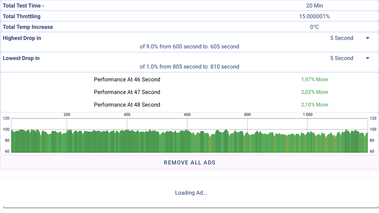Open the Highest Drop interval dropdown arrow
The width and height of the screenshot is (379, 213).
[367, 38]
